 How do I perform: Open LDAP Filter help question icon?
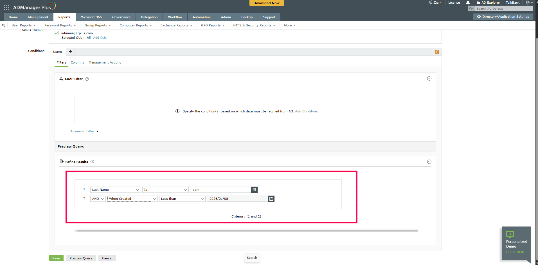point(87,79)
